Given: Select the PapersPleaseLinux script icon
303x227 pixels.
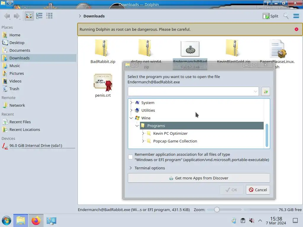Looking at the screenshot, I should point(278,49).
